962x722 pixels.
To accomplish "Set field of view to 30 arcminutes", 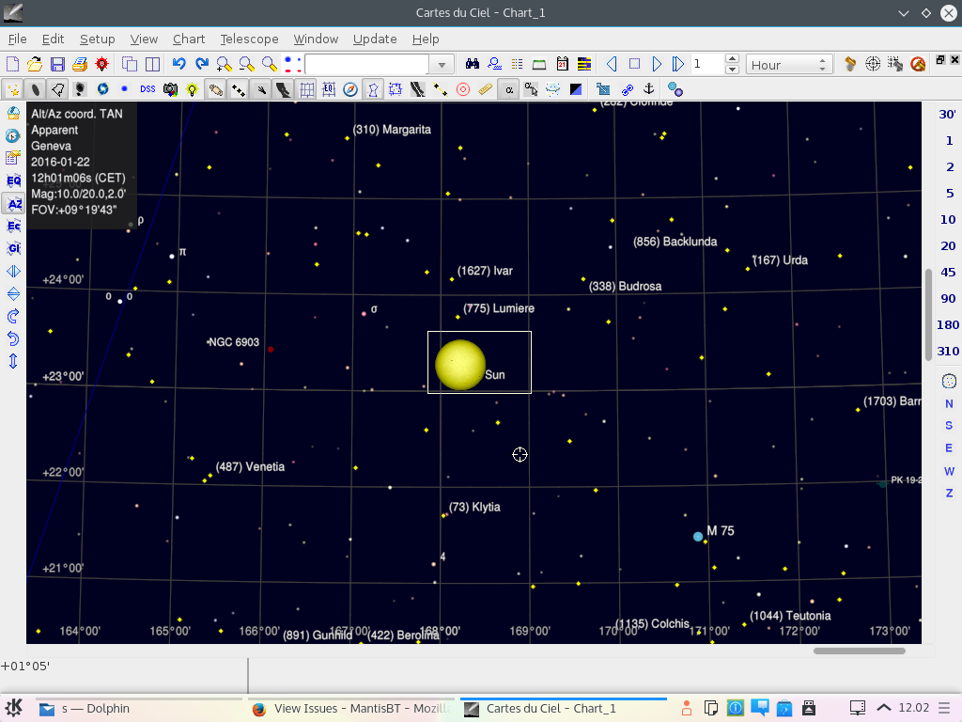I will coord(948,114).
